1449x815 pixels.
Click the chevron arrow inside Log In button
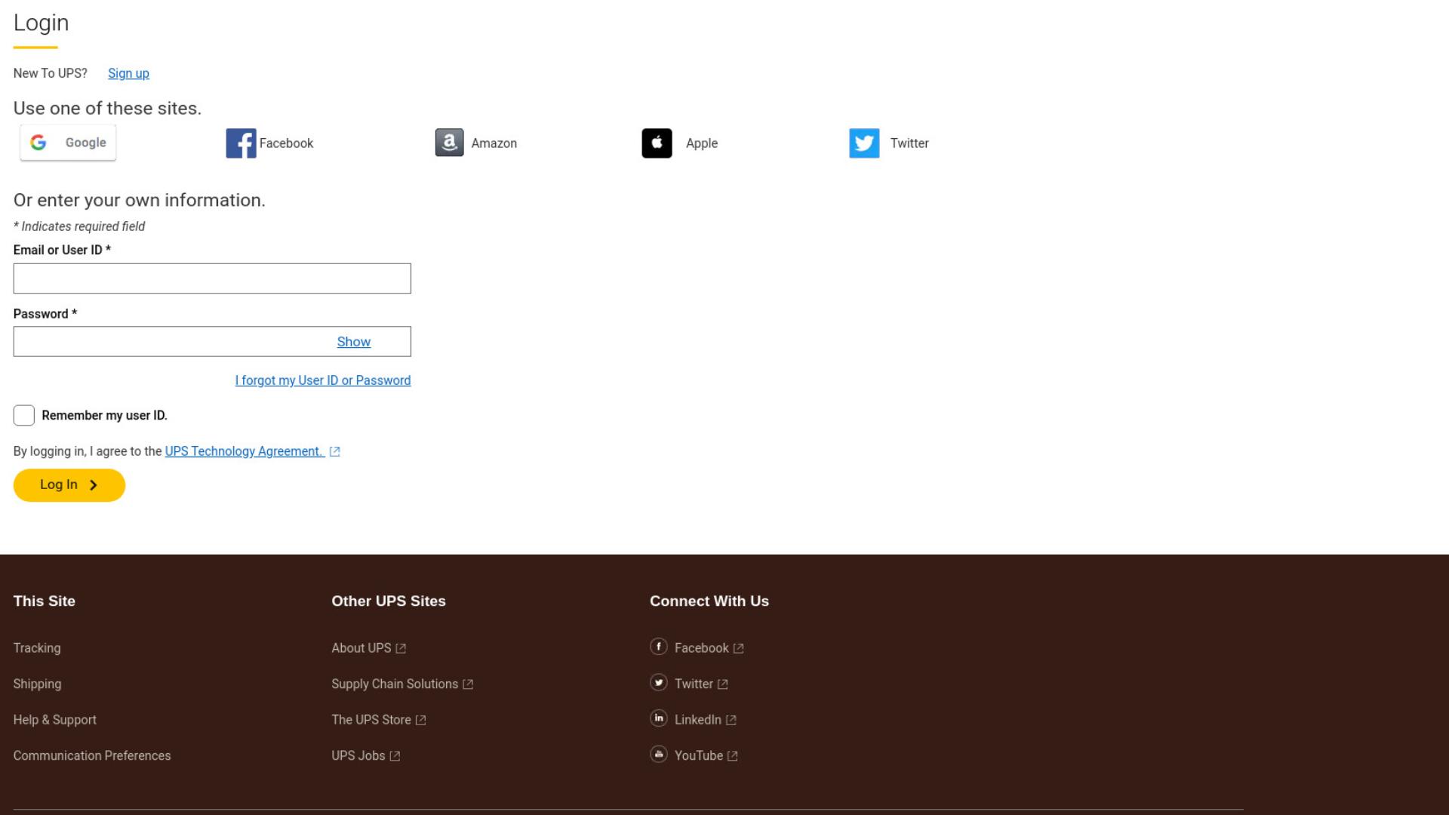94,485
